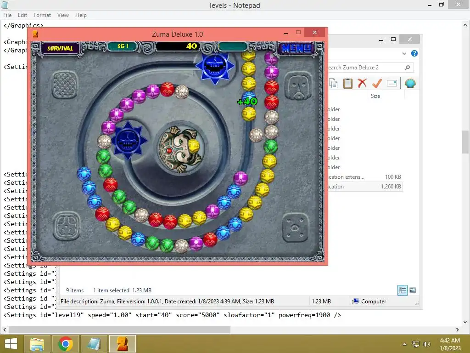
Task: Open the Zuma game MENU button
Action: [296, 48]
